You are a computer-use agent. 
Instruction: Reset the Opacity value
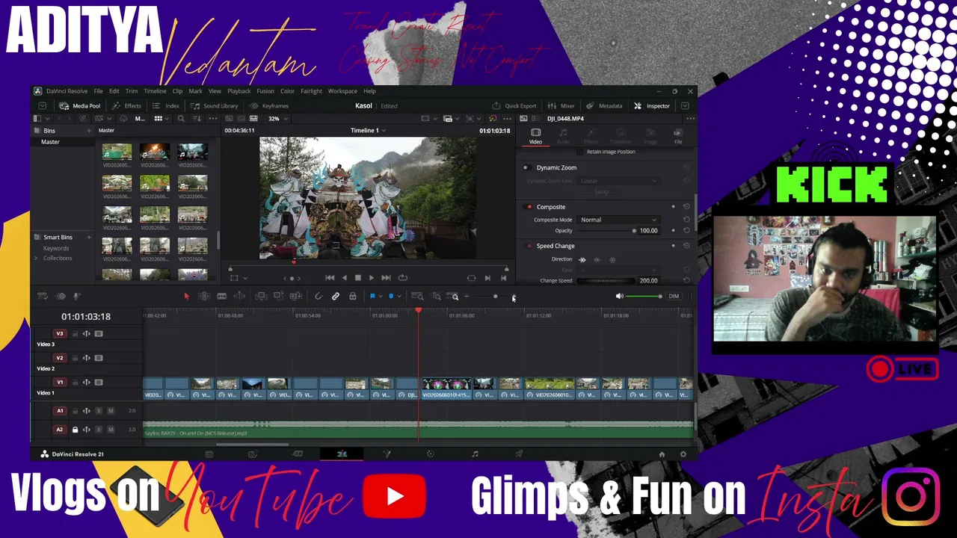click(x=686, y=231)
